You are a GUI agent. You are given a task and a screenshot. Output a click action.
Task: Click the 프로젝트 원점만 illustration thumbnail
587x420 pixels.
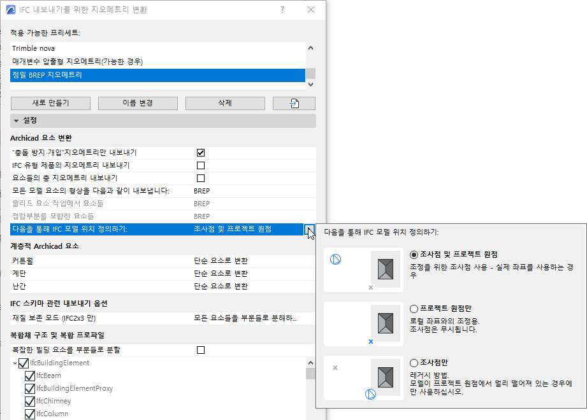(363, 324)
